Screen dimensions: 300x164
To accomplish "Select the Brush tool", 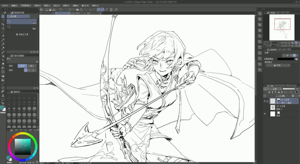I will 3,52.
